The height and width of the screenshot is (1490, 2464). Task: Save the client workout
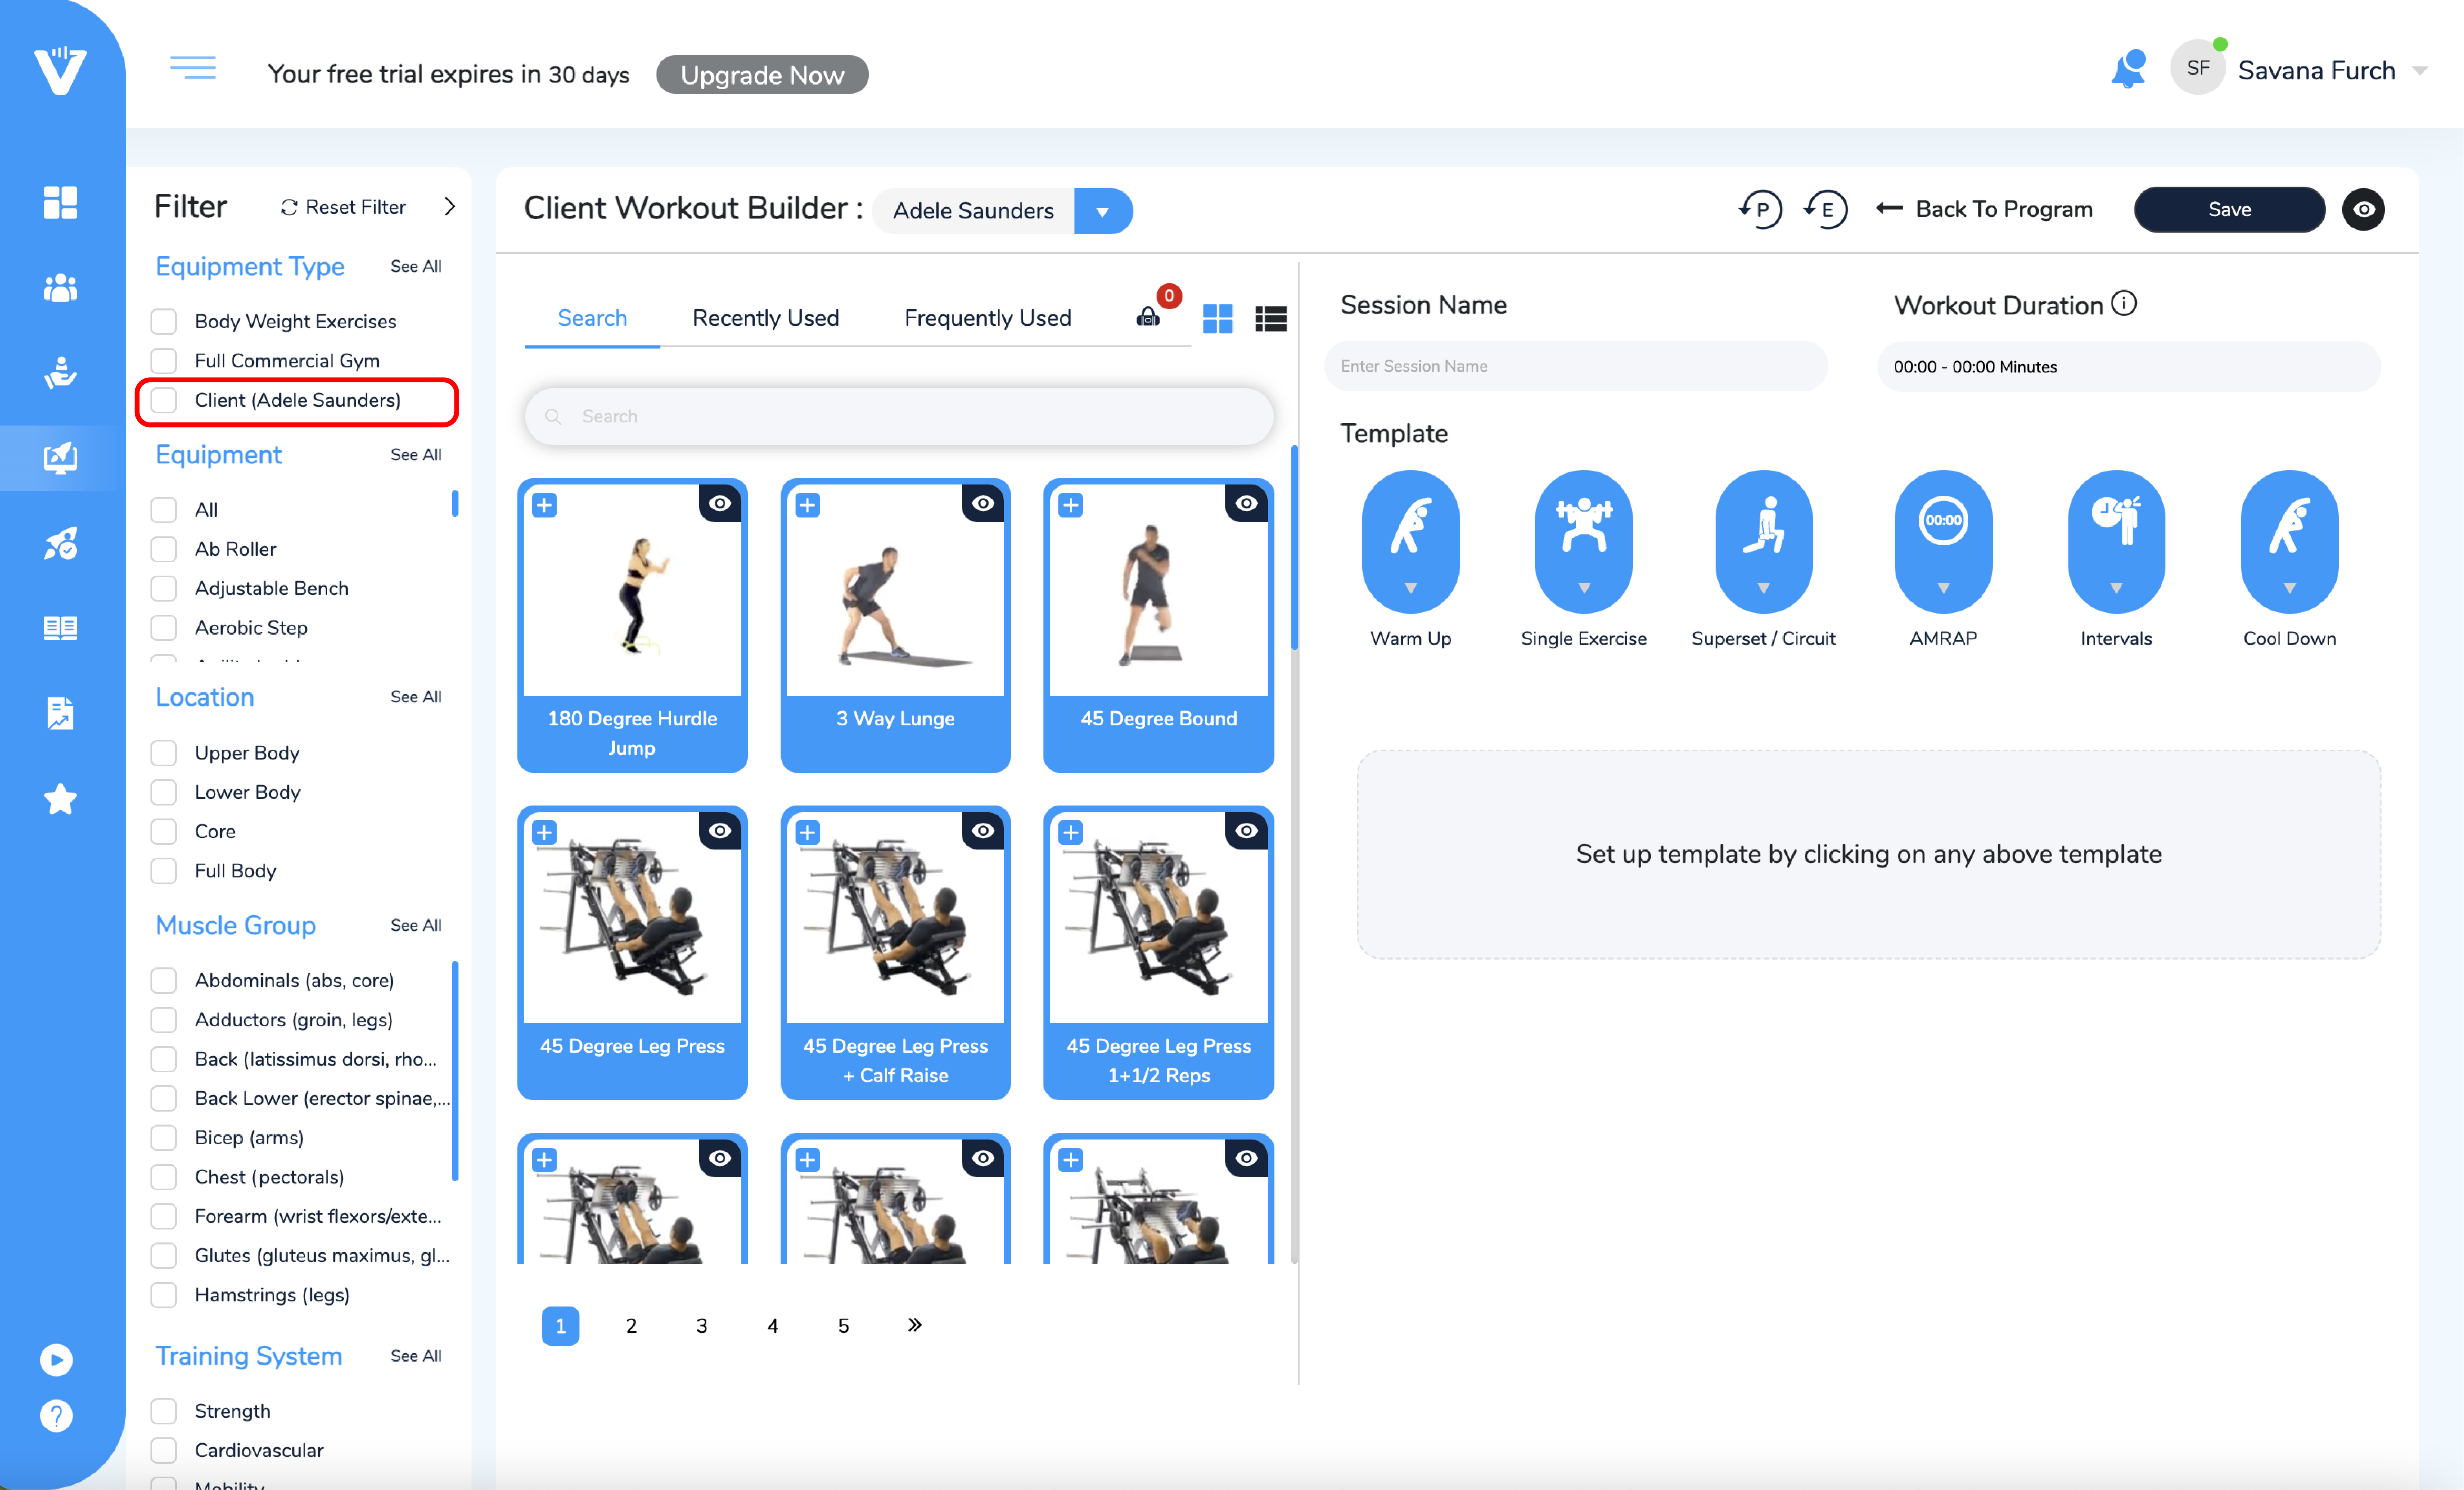pyautogui.click(x=2229, y=209)
